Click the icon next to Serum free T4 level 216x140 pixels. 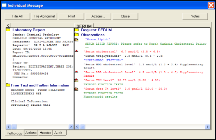(76, 89)
